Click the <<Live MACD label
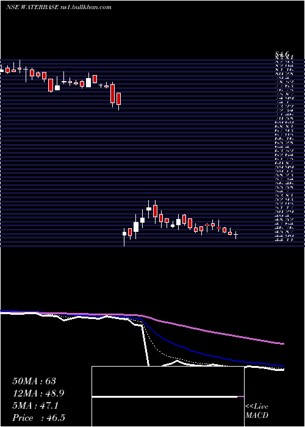Image resolution: width=305 pixels, height=427 pixels. pyautogui.click(x=257, y=411)
